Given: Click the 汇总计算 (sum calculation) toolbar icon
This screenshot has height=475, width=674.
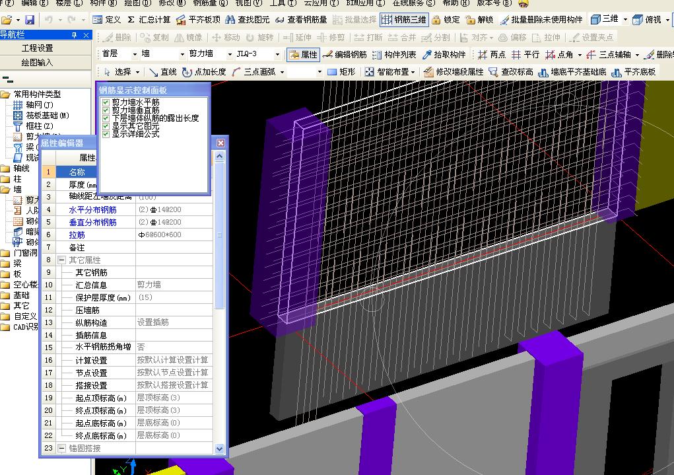Looking at the screenshot, I should (149, 20).
